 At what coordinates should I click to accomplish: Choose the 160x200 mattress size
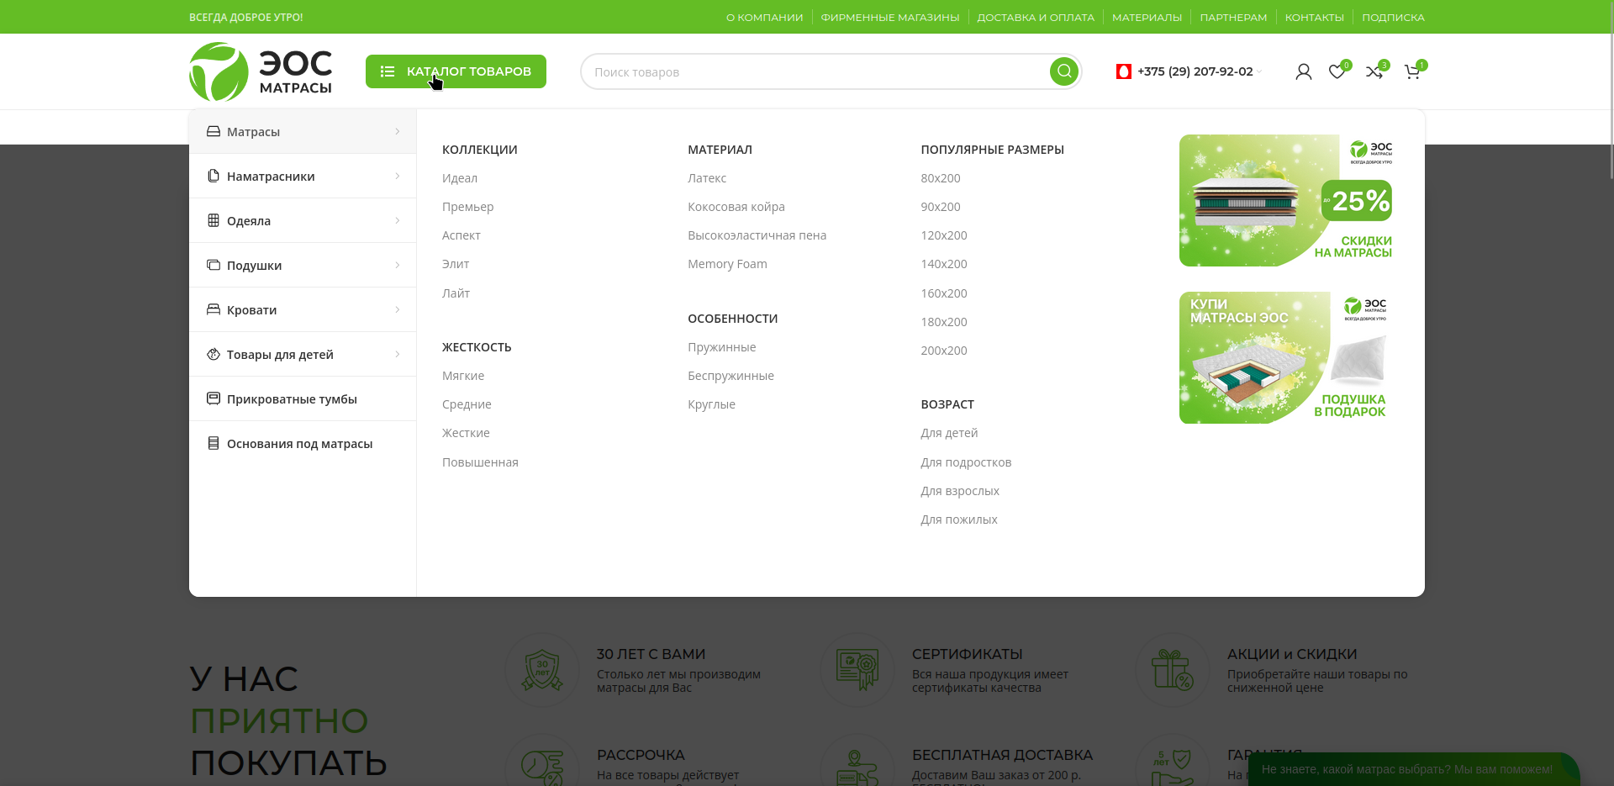tap(943, 293)
